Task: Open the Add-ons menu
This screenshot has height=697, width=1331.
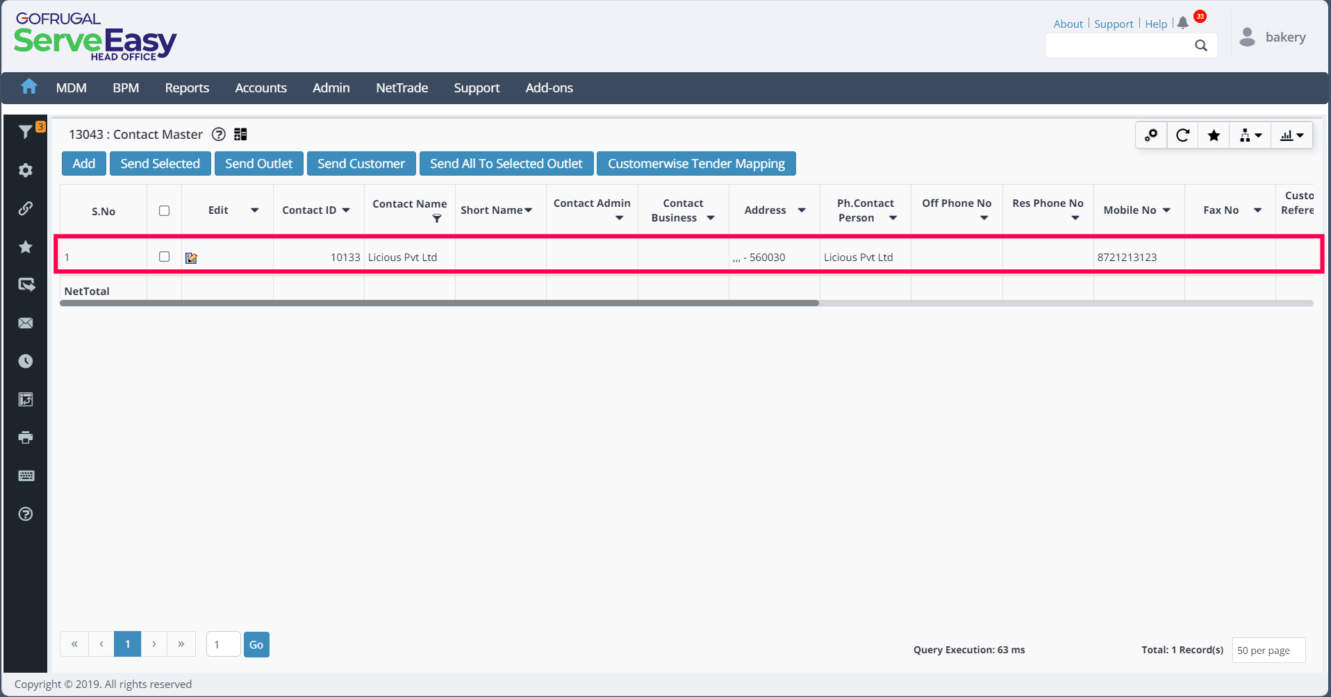Action: coord(549,88)
